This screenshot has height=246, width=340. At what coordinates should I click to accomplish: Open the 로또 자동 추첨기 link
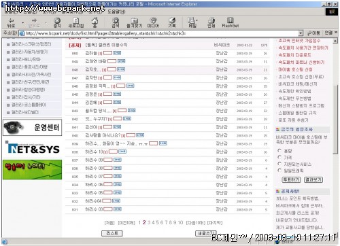pyautogui.click(x=293, y=120)
